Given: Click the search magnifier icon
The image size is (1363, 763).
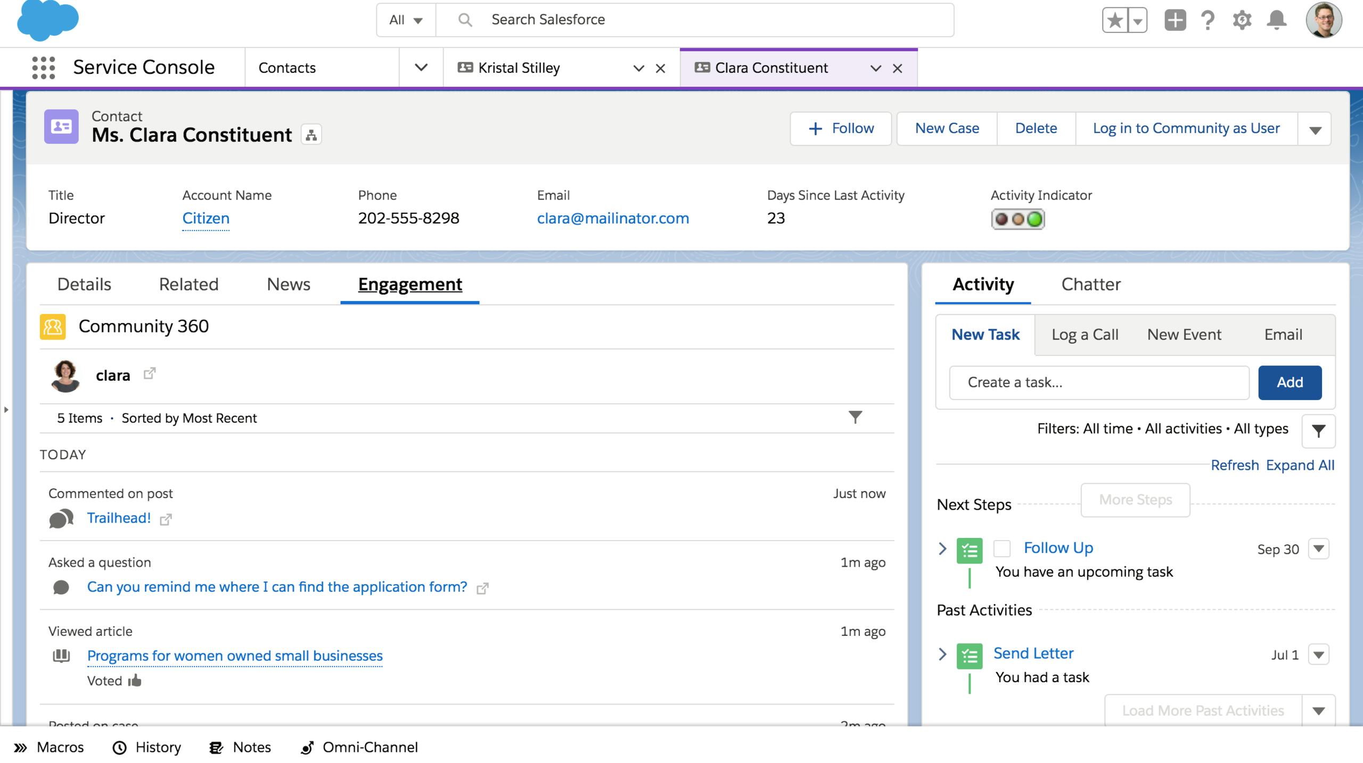Looking at the screenshot, I should coord(465,20).
